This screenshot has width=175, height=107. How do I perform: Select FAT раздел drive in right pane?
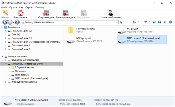click(142, 30)
